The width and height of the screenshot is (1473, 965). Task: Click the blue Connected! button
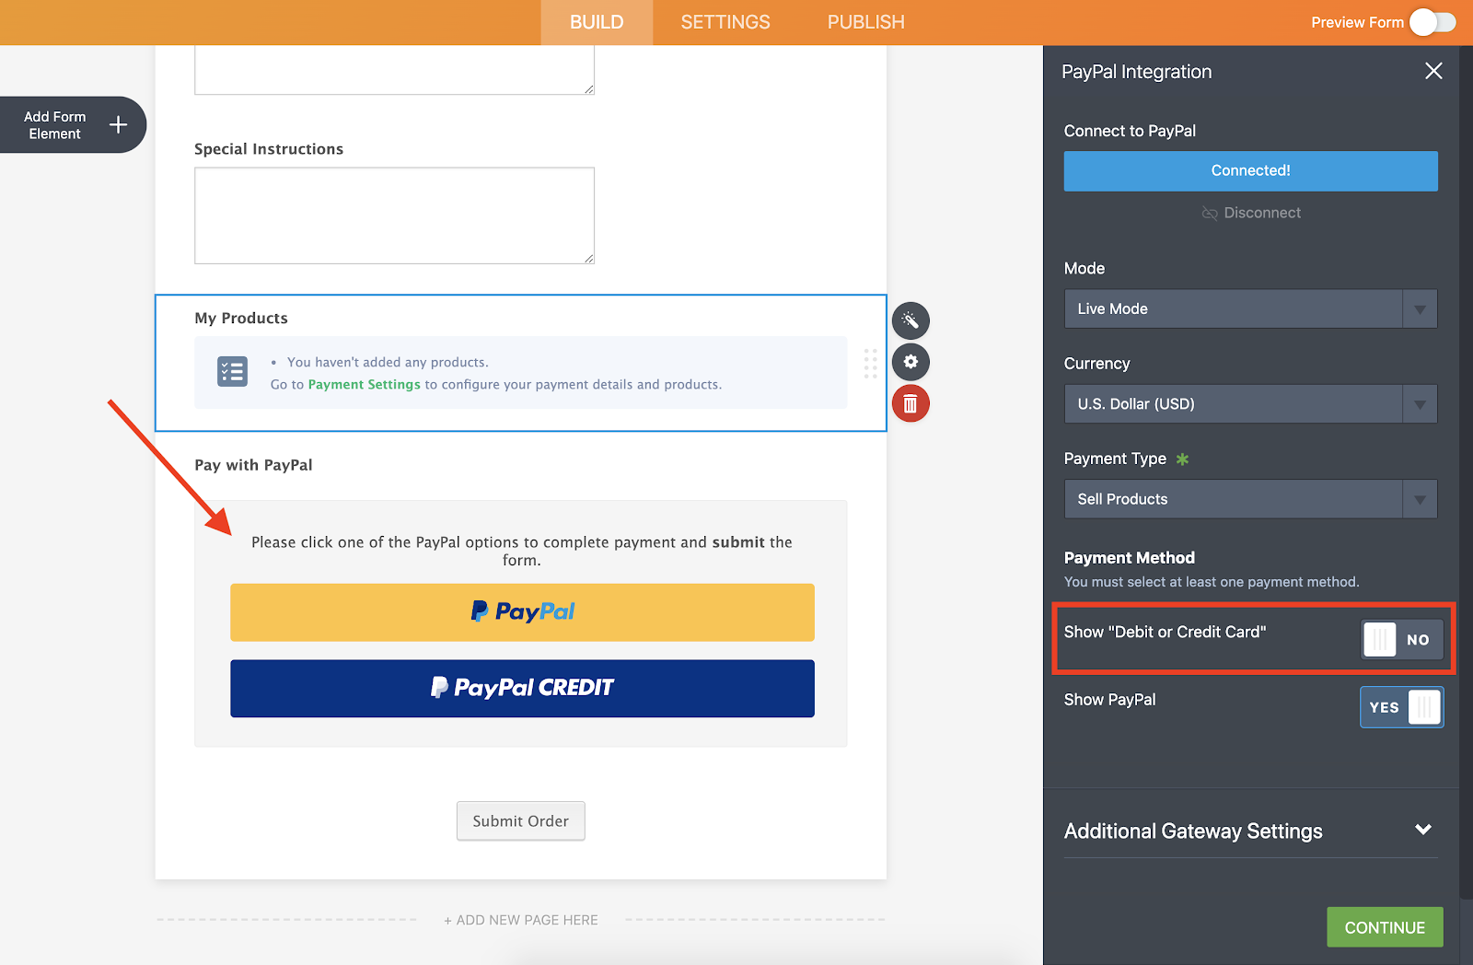click(x=1250, y=171)
